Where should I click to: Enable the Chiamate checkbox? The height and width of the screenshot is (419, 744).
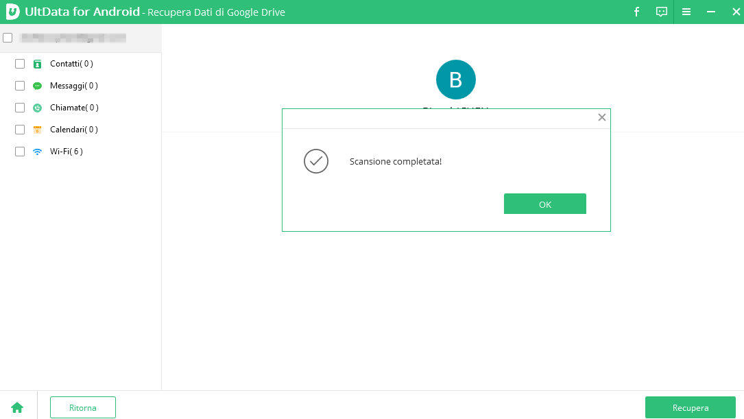tap(20, 108)
